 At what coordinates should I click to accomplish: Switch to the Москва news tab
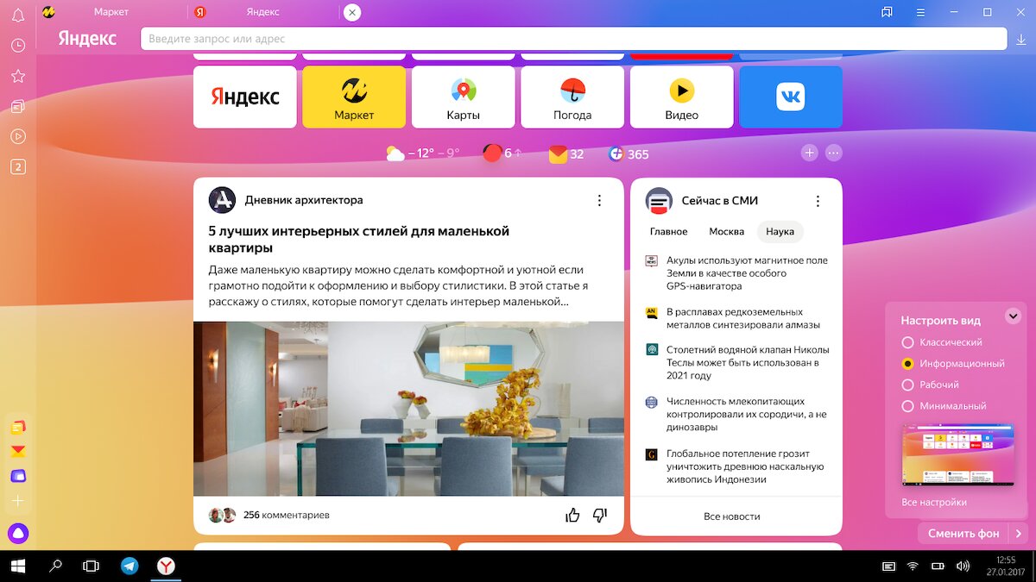tap(726, 232)
